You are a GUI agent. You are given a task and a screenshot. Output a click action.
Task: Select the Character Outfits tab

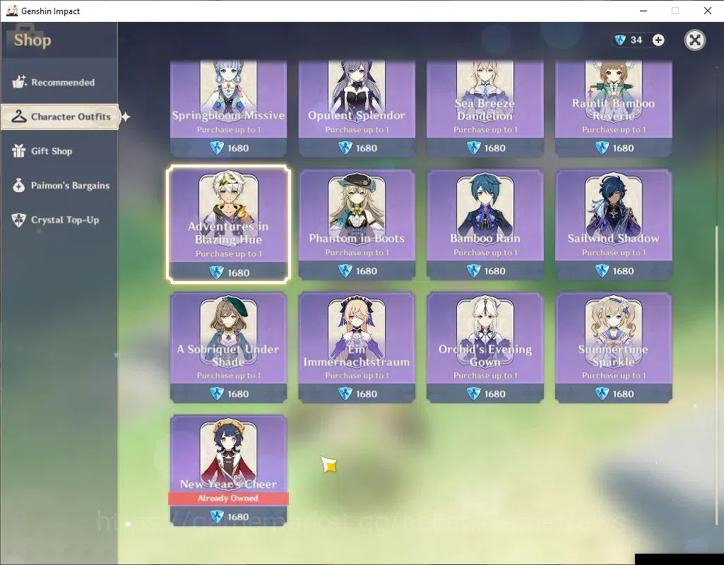point(60,117)
